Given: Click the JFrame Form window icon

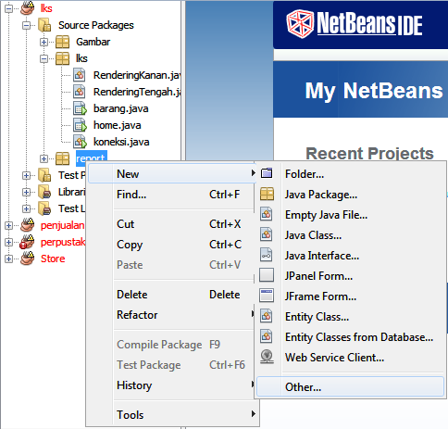Looking at the screenshot, I should click(267, 296).
